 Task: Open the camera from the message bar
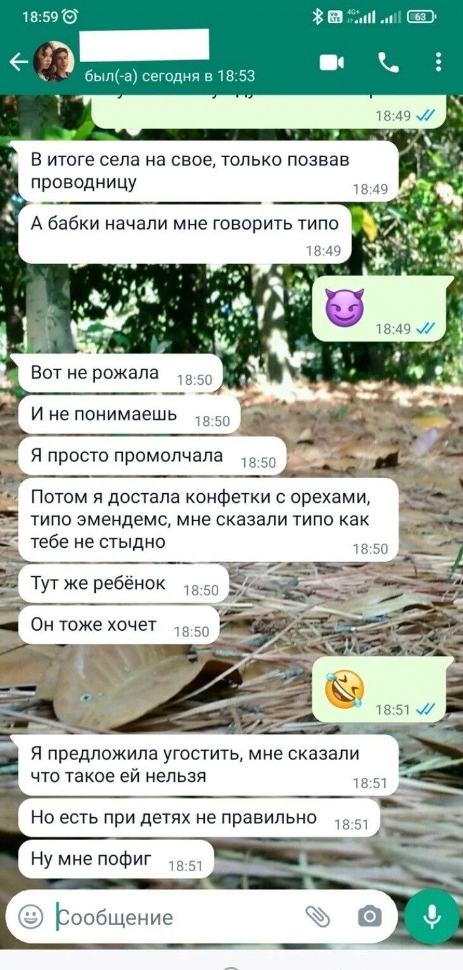tap(370, 916)
